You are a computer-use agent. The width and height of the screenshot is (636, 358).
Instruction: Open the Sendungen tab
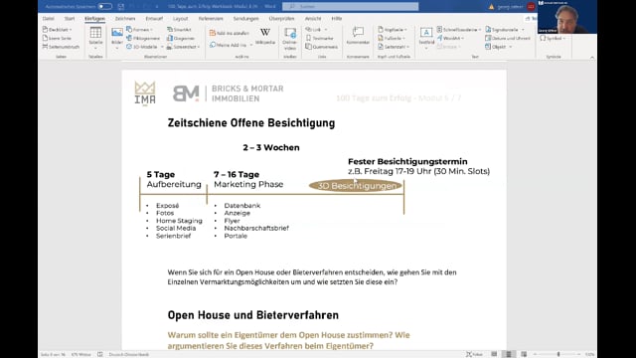coord(245,19)
